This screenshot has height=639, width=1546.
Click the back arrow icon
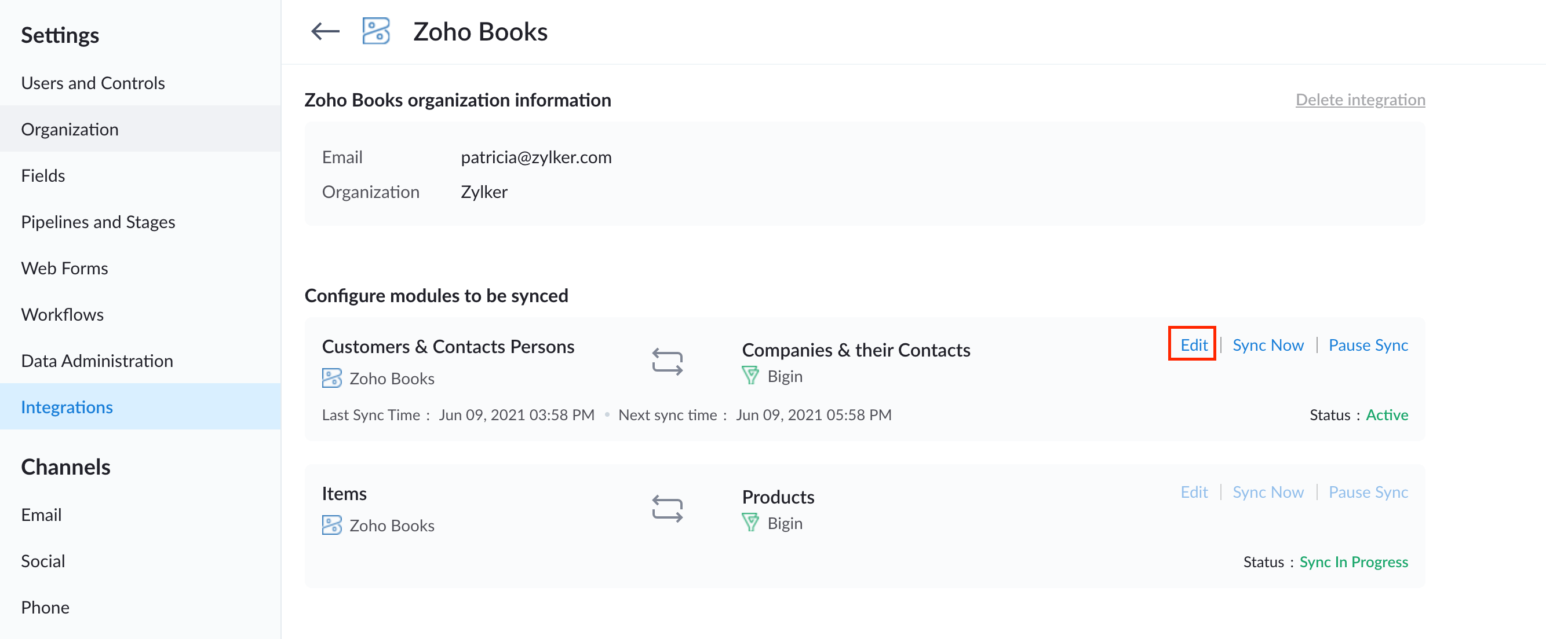(x=324, y=31)
